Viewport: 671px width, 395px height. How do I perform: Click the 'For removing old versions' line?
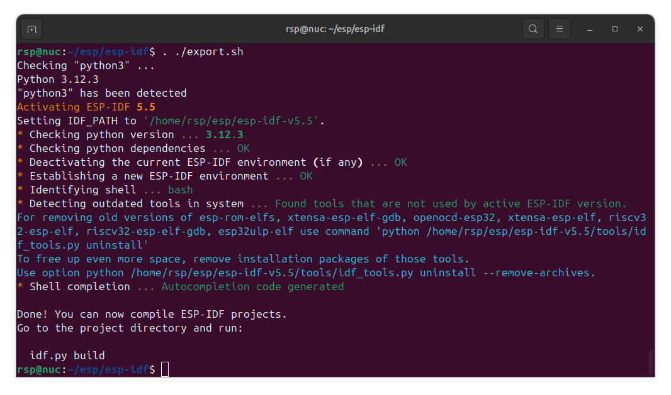pos(332,217)
